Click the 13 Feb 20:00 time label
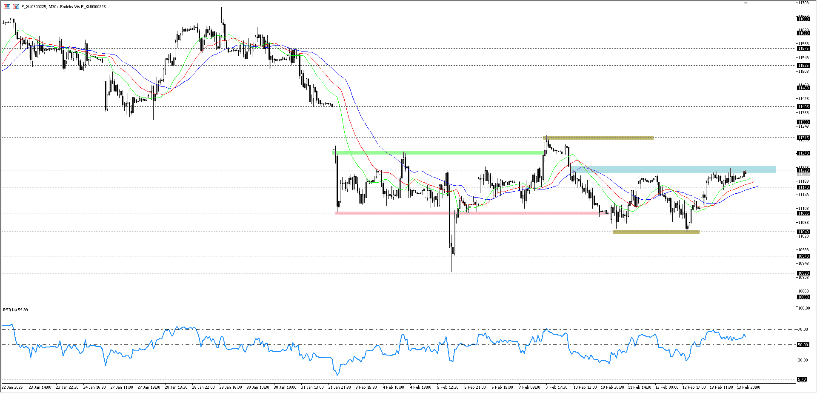 point(748,387)
